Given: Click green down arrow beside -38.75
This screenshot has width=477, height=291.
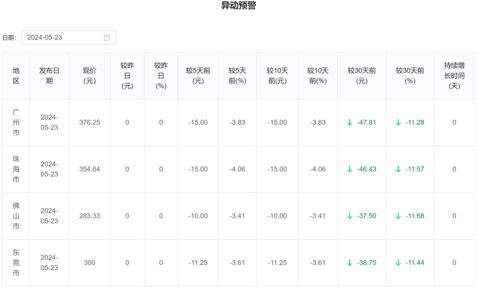Looking at the screenshot, I should click(350, 263).
